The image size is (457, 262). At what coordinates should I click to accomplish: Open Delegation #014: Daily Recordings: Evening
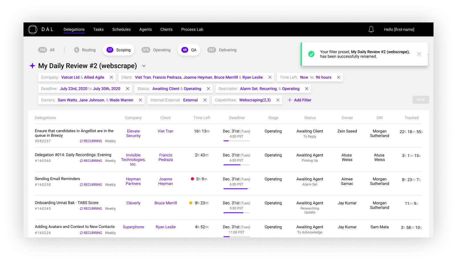pyautogui.click(x=73, y=155)
